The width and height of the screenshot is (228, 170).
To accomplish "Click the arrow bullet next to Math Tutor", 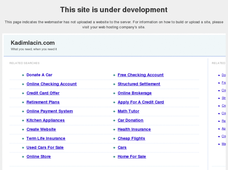I will 114,111.
